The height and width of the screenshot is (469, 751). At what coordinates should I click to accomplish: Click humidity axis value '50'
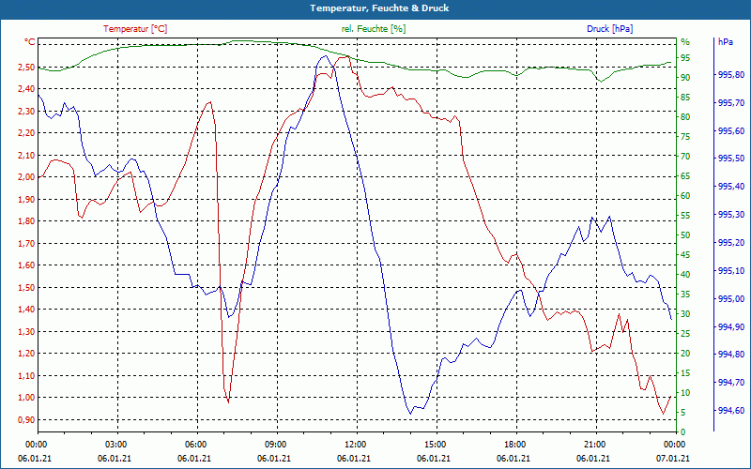click(x=685, y=235)
